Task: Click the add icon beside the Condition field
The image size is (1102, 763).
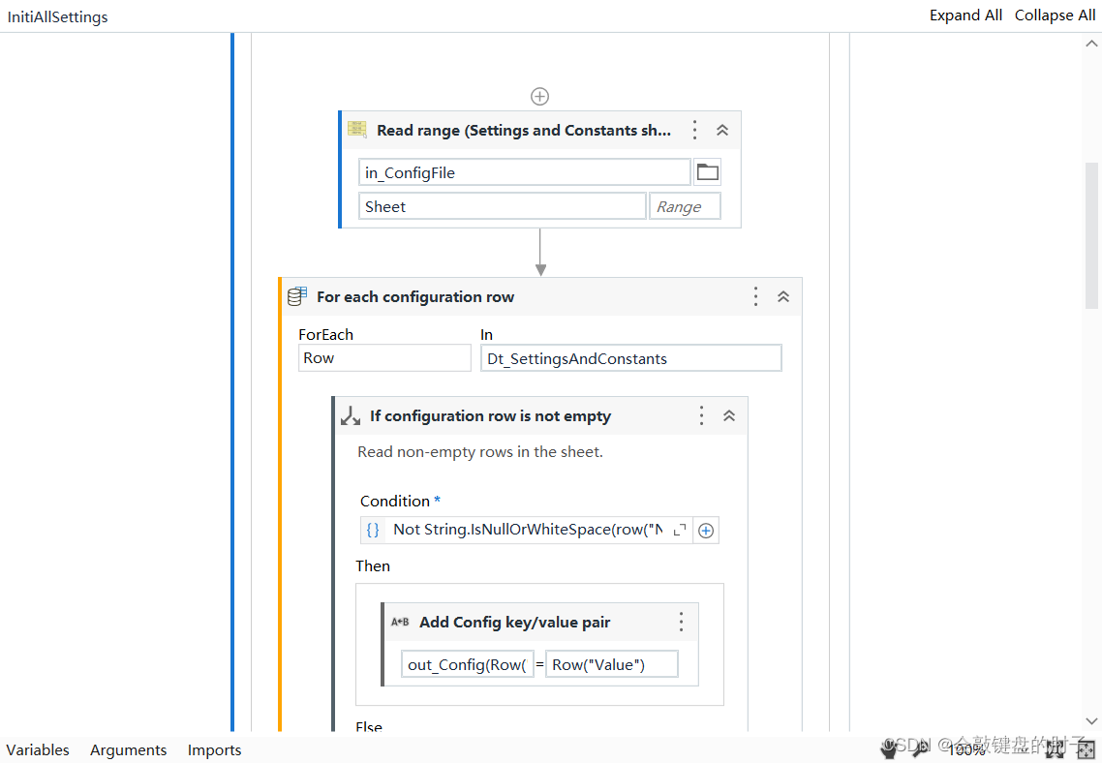Action: tap(706, 530)
